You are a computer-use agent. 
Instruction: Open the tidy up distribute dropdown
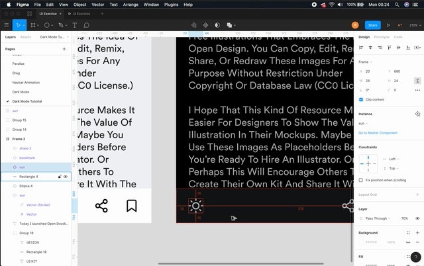[x=418, y=48]
